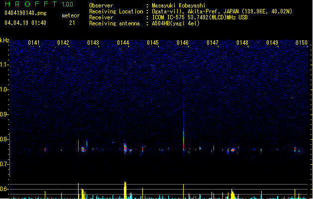
Task: Click the bright echo cluster before 0148
Action: point(232,150)
